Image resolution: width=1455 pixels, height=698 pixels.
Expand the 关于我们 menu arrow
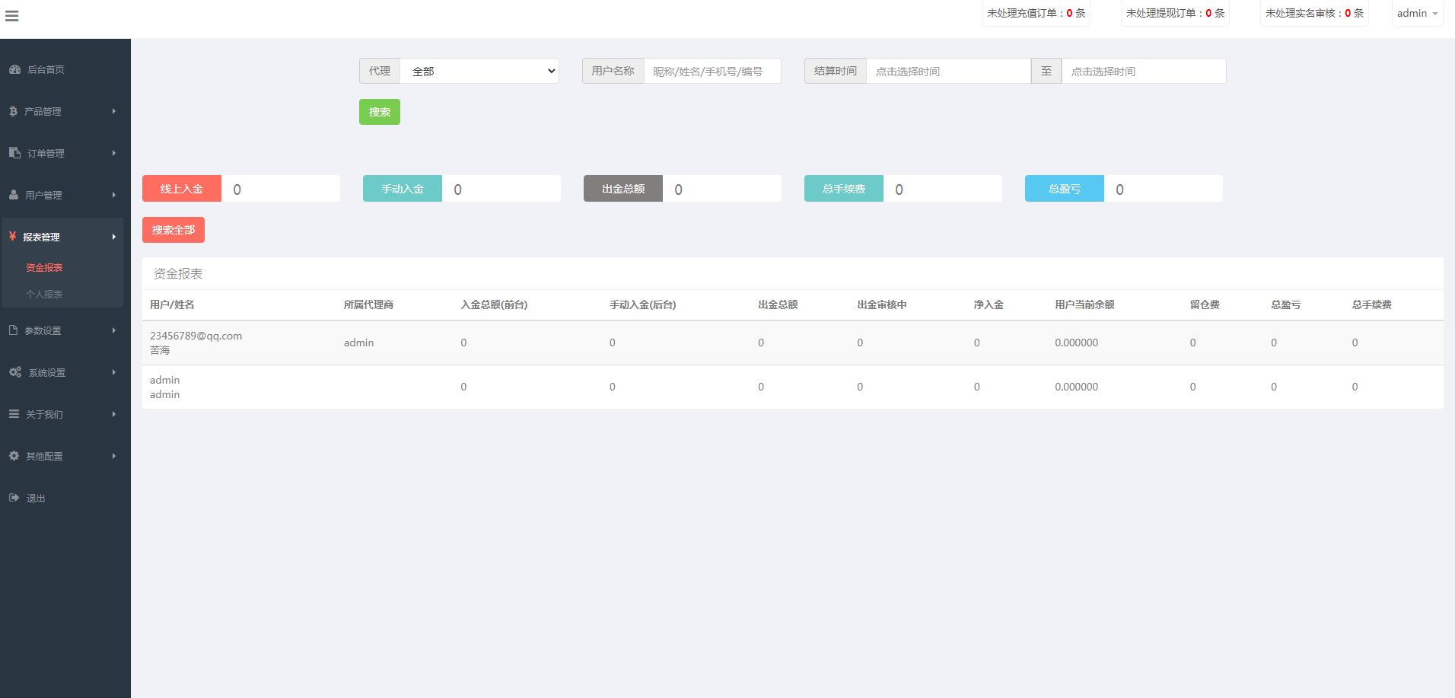pos(114,414)
